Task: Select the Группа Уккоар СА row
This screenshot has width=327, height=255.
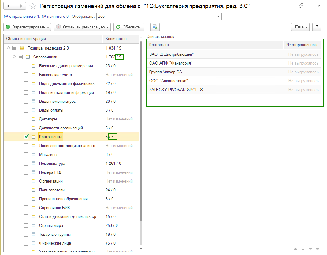Action: point(234,72)
